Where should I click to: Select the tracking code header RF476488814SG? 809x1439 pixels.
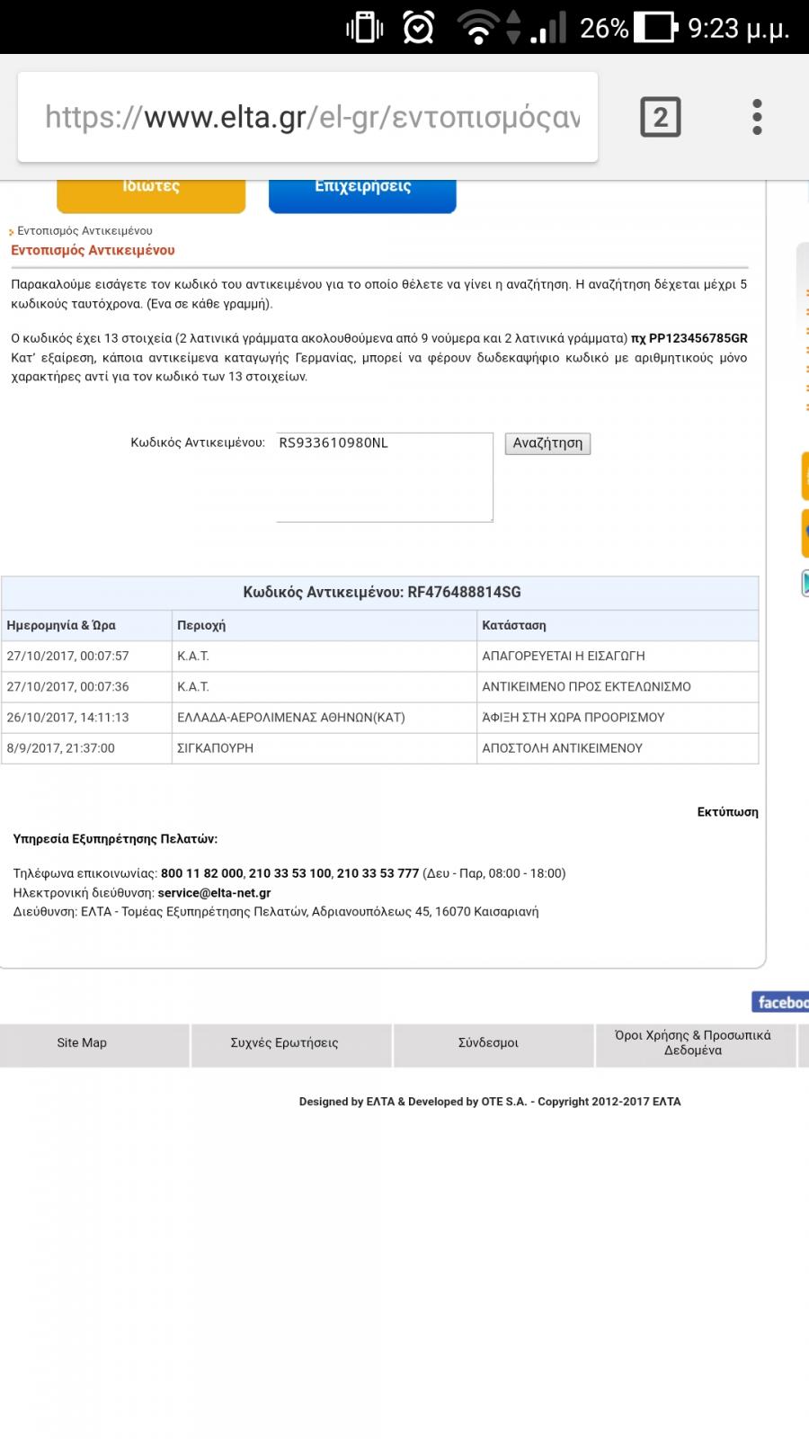point(465,592)
